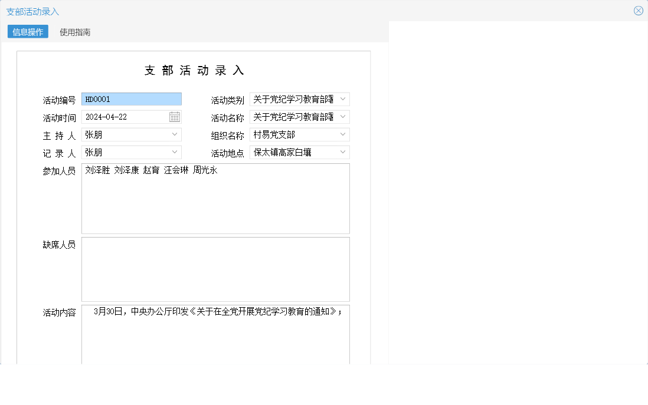Viewport: 648px width, 405px height.
Task: Click inside the 活动时间 date field
Action: (124, 116)
